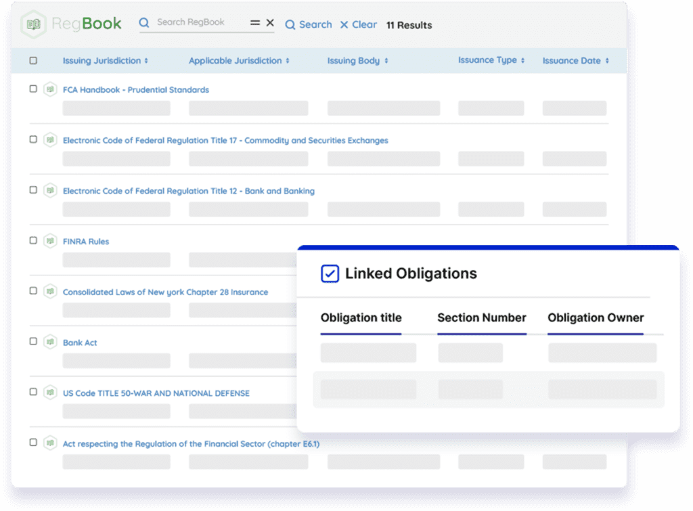This screenshot has width=693, height=511.
Task: Click the book icon beside FINRA Rules
Action: pos(50,241)
